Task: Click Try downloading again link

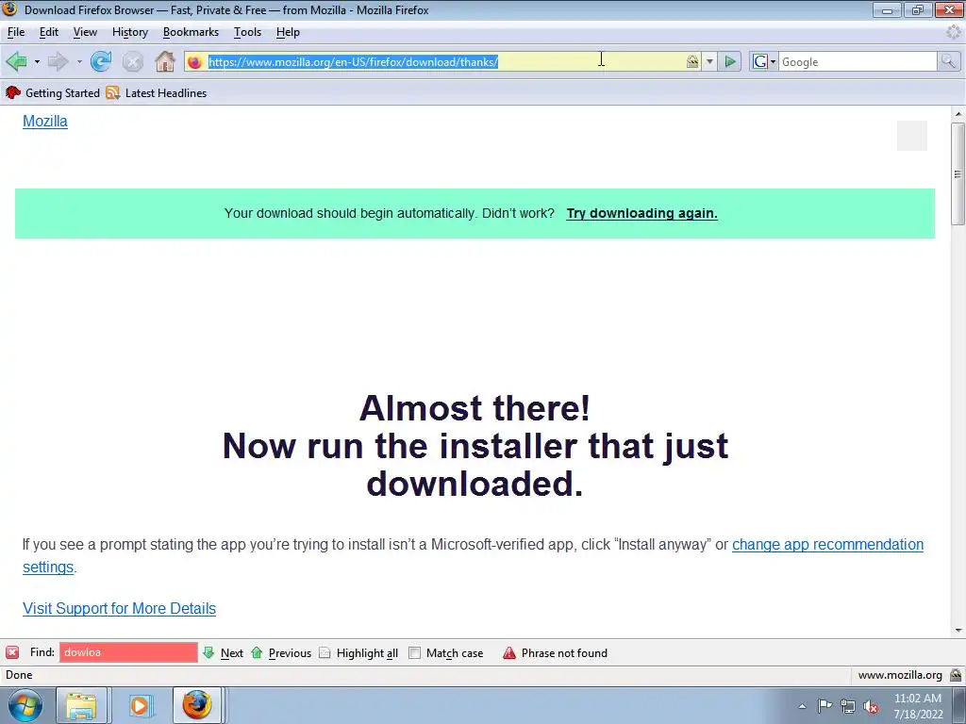Action: click(x=641, y=213)
